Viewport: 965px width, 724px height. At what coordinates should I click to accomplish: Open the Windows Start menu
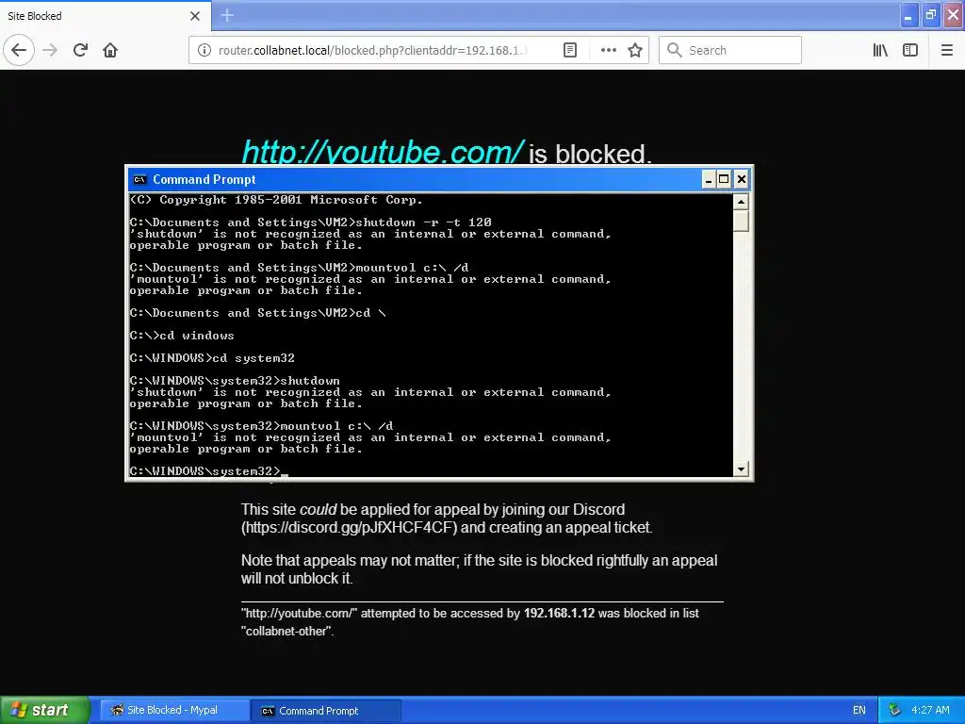click(44, 711)
